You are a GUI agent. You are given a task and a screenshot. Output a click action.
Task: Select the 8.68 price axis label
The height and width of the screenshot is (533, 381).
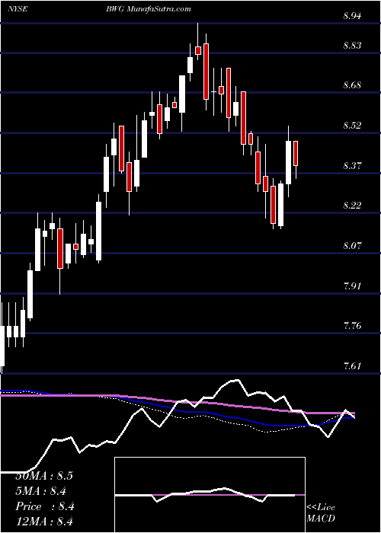pos(352,85)
